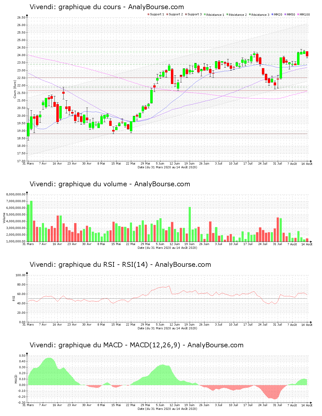Select the 'Support 2' legend label
The image size is (322, 416).
[x=176, y=14]
